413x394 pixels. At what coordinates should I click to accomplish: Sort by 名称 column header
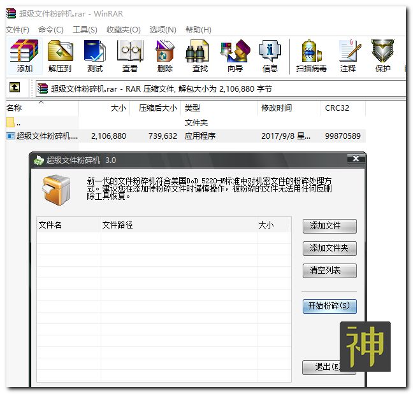(x=42, y=108)
